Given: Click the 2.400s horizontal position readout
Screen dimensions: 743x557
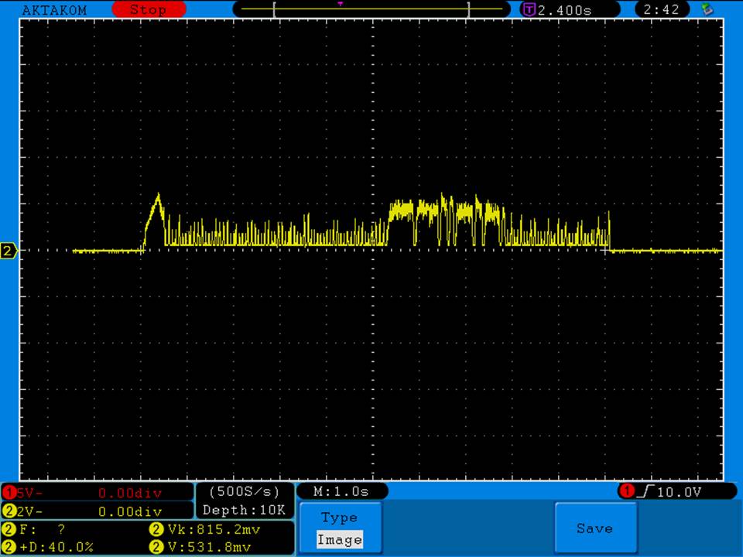Looking at the screenshot, I should [x=565, y=10].
